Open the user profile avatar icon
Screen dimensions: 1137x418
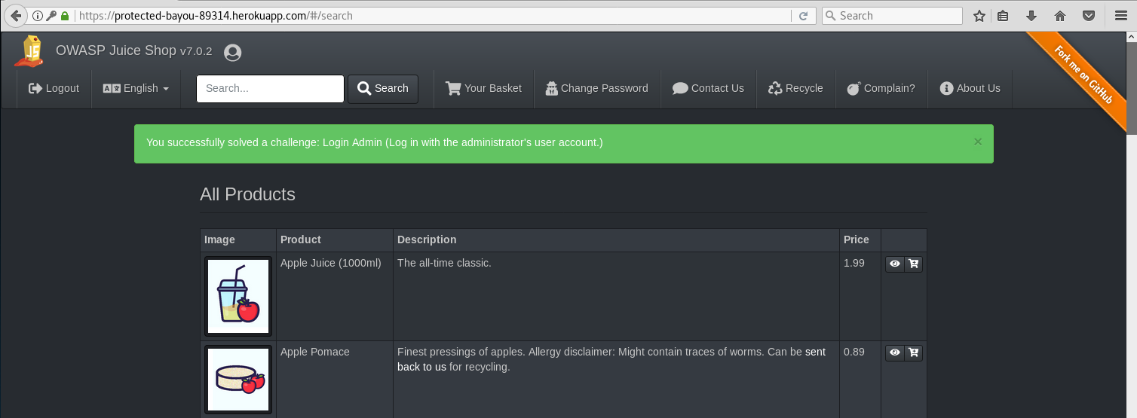(233, 53)
